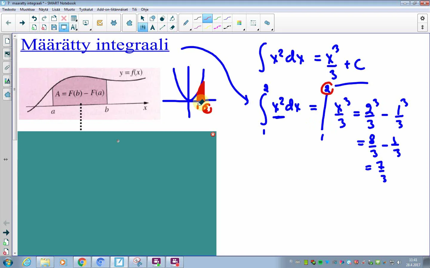
Task: Toggle the Screen Shade icon
Action: click(x=64, y=27)
